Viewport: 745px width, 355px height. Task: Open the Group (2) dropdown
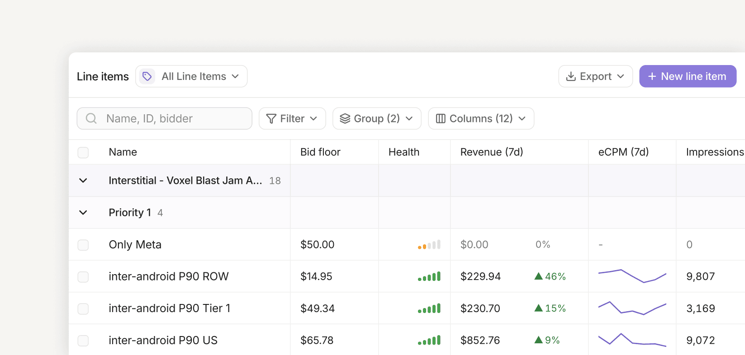click(x=377, y=118)
